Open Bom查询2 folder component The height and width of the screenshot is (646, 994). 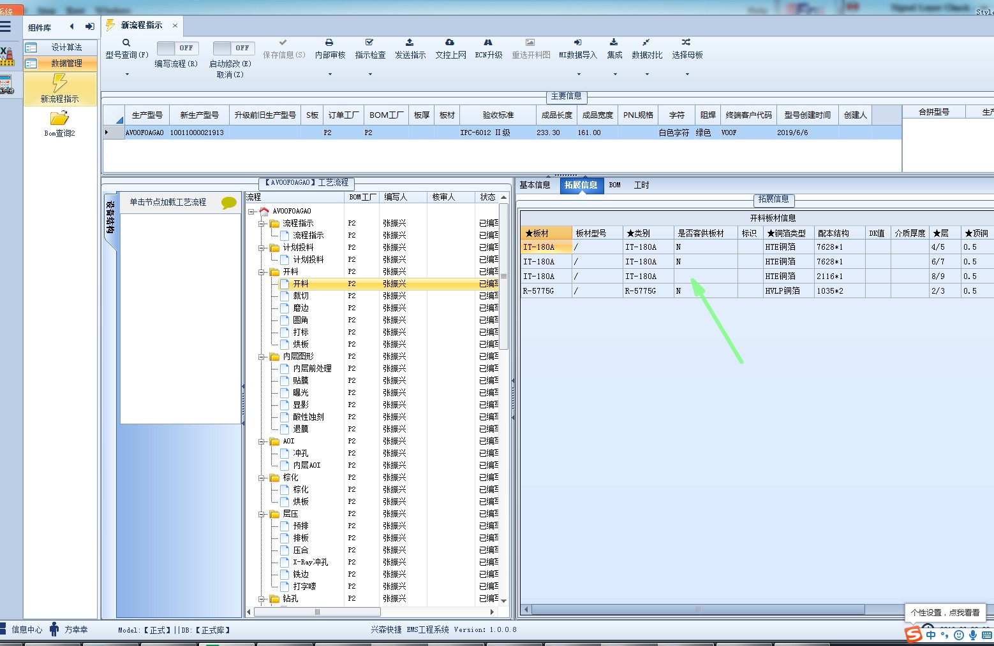point(60,124)
